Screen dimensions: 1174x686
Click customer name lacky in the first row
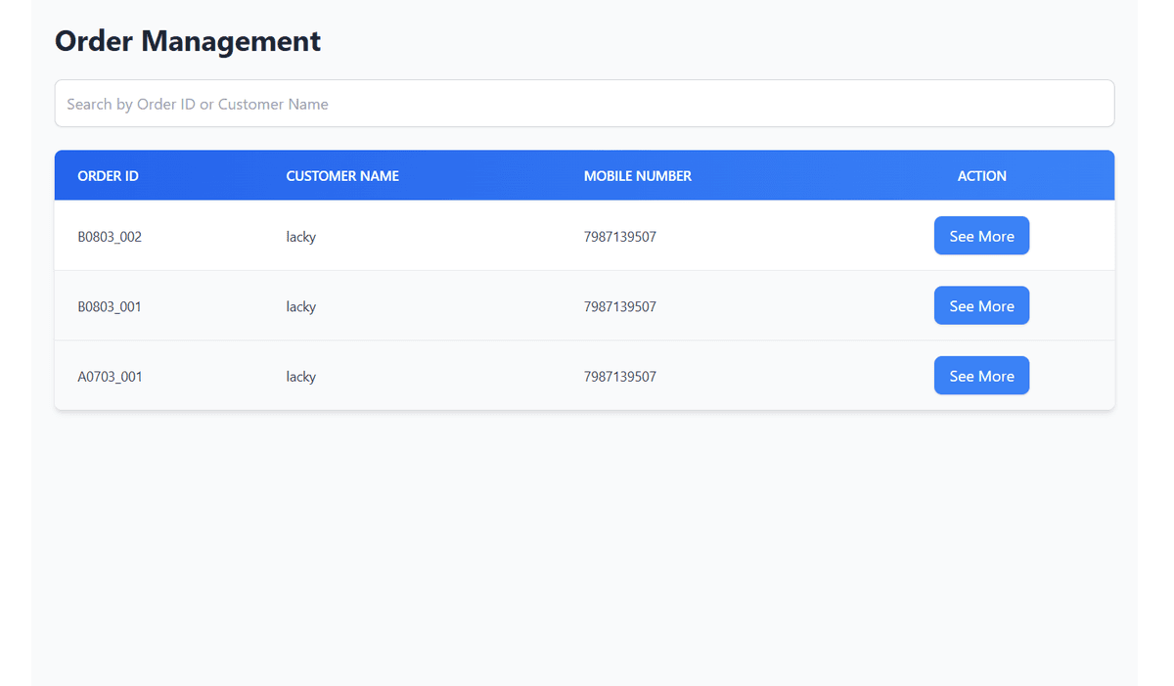(x=300, y=236)
